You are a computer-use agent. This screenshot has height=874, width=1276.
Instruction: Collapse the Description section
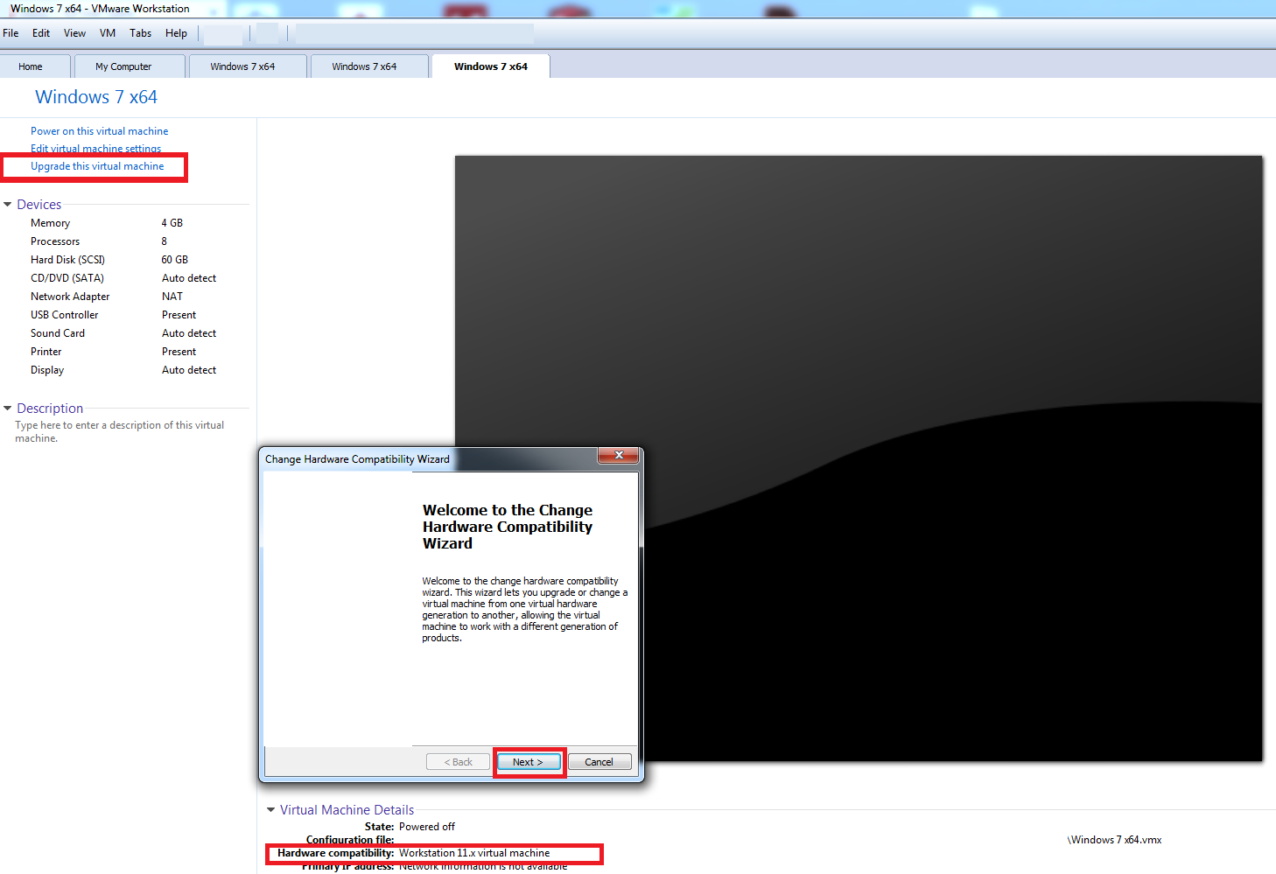[x=8, y=409]
